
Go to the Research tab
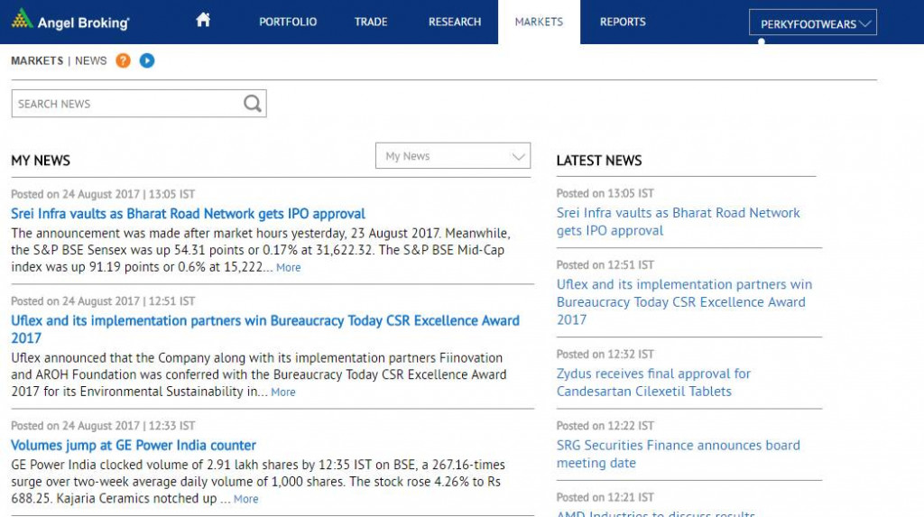455,22
